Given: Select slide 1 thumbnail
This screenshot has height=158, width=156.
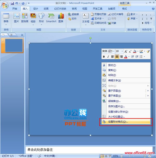Looking at the screenshot, I should pos(14,46).
